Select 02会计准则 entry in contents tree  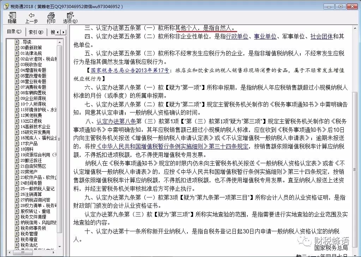click(x=38, y=59)
